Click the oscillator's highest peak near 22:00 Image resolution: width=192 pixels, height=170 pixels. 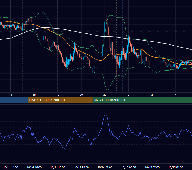(106, 115)
